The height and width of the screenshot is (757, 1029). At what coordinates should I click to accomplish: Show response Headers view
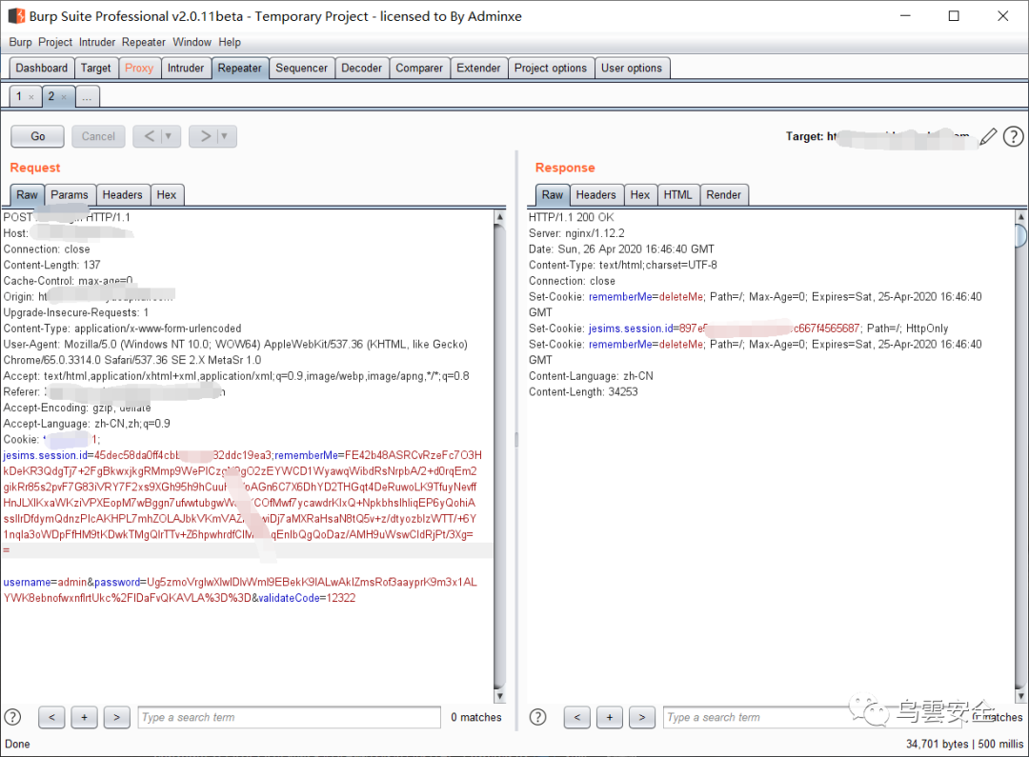coord(595,195)
